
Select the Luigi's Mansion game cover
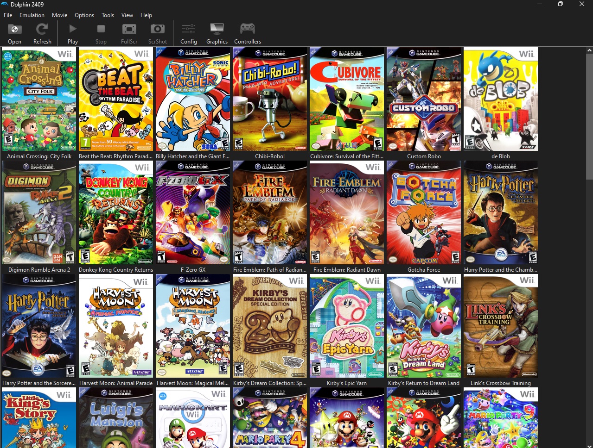116,417
